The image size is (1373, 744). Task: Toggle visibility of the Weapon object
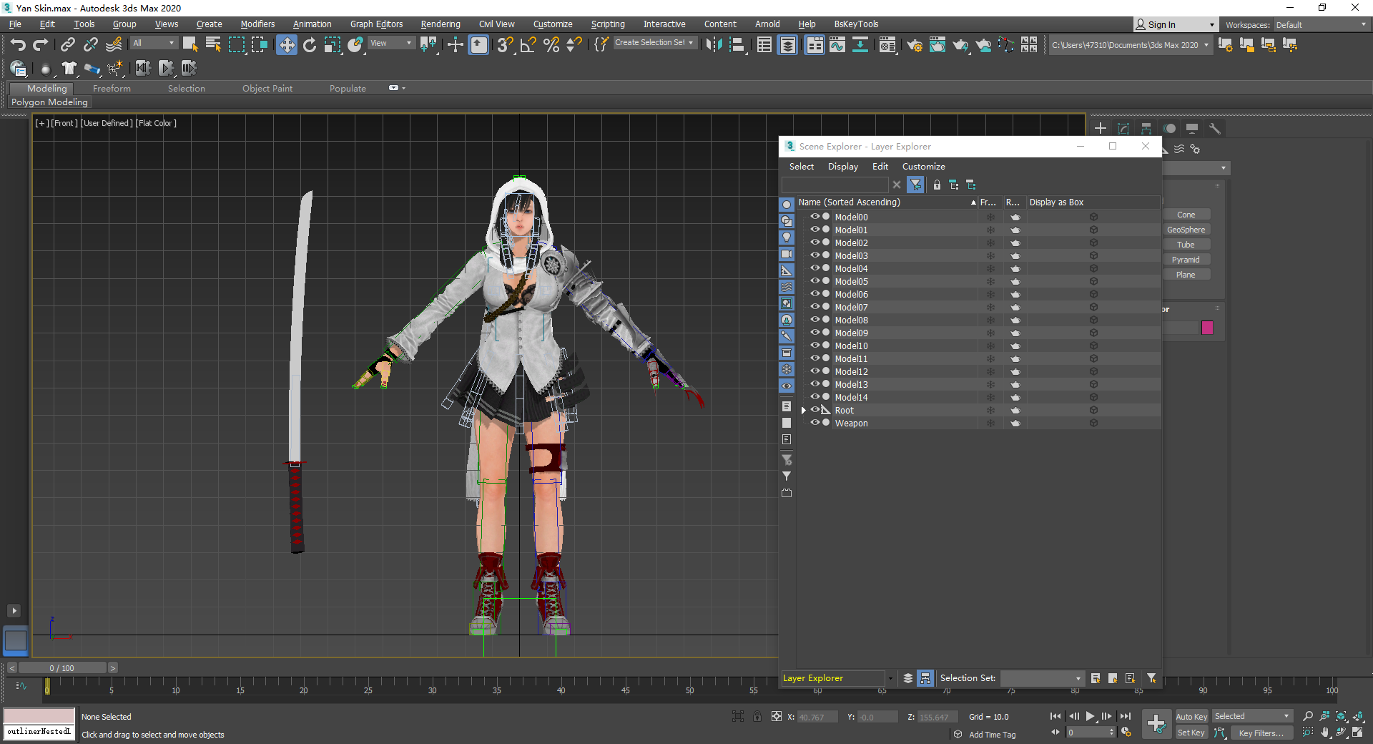point(815,423)
